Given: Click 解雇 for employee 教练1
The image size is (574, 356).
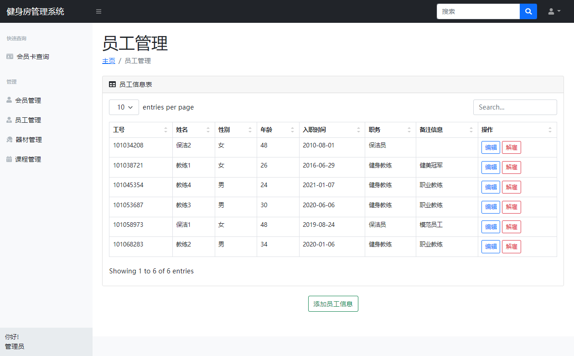Looking at the screenshot, I should click(x=511, y=167).
